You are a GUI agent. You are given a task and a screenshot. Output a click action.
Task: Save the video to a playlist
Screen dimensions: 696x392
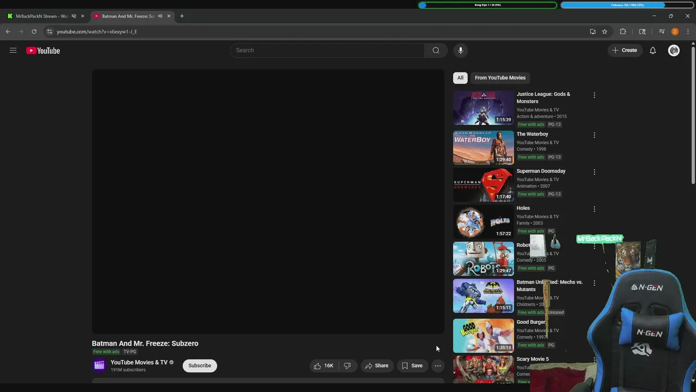click(x=412, y=366)
